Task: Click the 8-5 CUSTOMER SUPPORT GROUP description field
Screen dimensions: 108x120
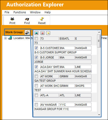Action: 63,52
